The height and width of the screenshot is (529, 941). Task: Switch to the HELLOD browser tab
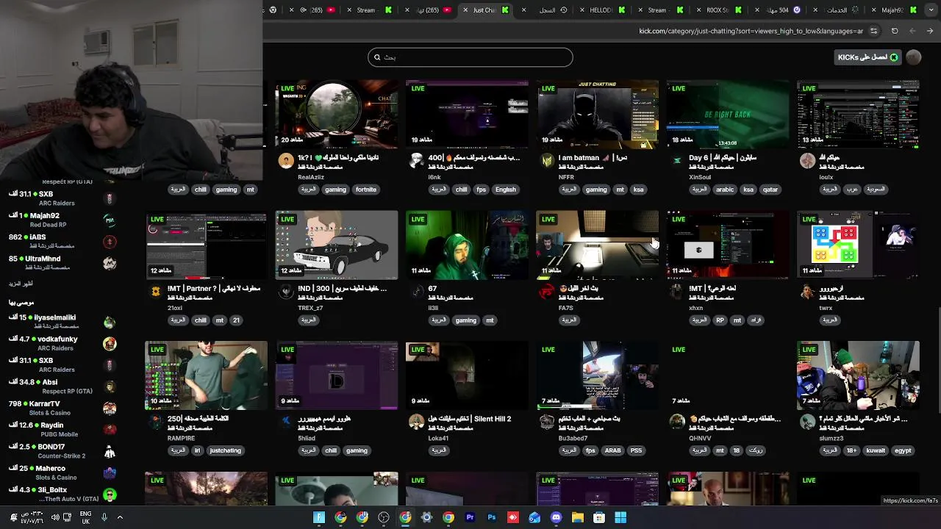tap(601, 10)
